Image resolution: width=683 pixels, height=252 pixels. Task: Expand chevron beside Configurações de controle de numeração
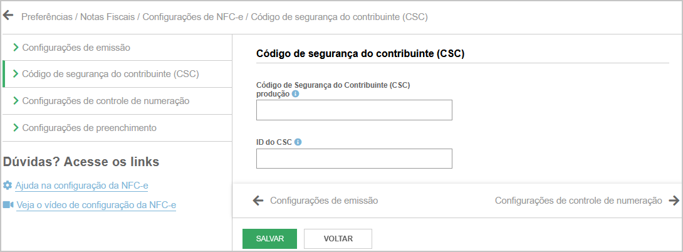click(16, 101)
